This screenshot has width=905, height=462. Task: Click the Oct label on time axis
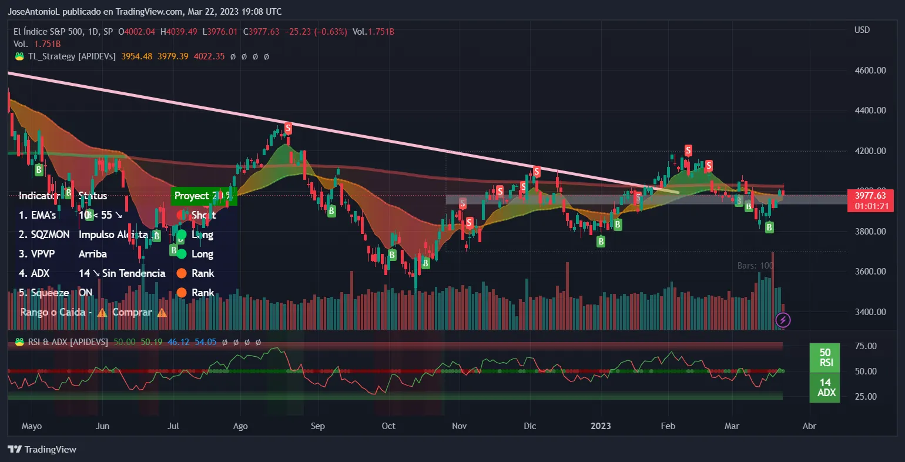pyautogui.click(x=388, y=426)
